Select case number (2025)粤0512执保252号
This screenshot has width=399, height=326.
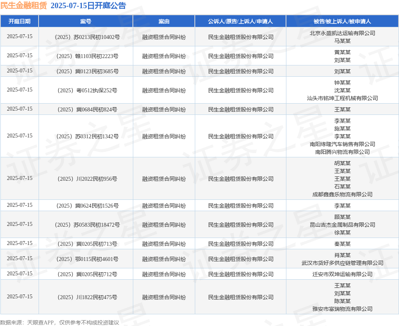pyautogui.click(x=87, y=90)
